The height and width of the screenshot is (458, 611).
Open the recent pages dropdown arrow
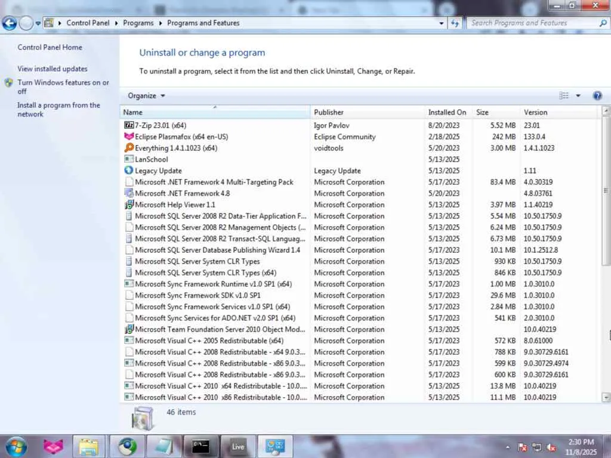38,23
